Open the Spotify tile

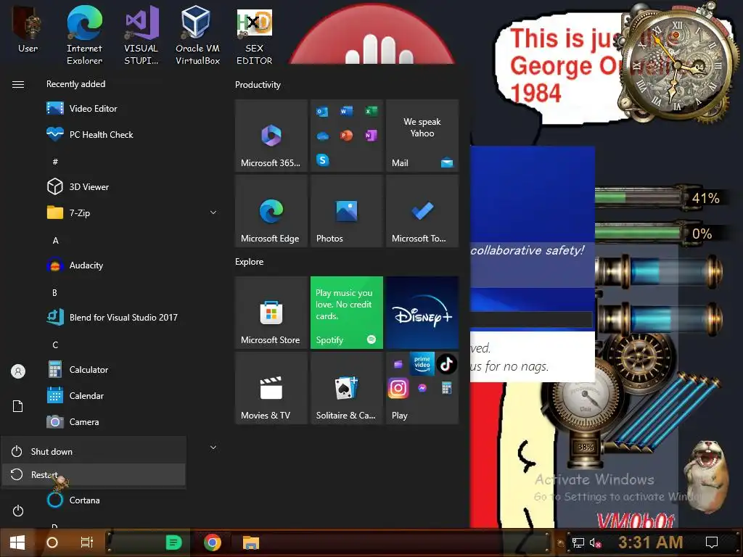pos(346,313)
